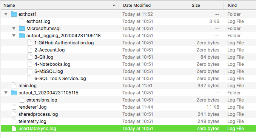
Task: Select the 6-SQL Tools Service.log file name
Action: [60, 79]
